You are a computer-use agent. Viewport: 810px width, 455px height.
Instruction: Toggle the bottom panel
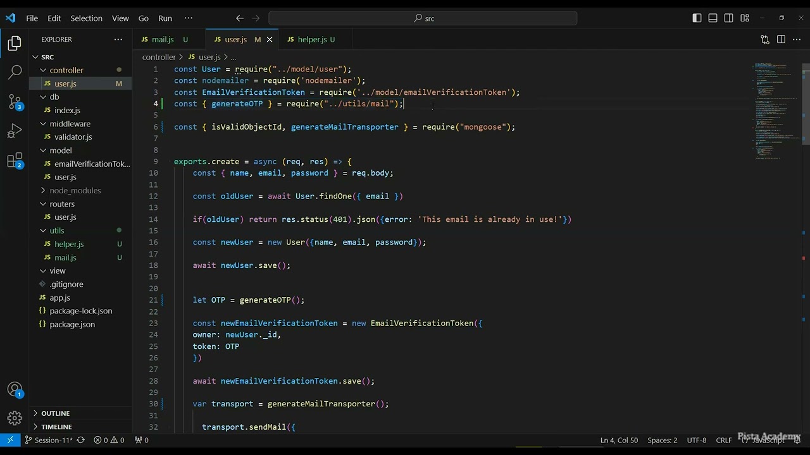tap(713, 18)
